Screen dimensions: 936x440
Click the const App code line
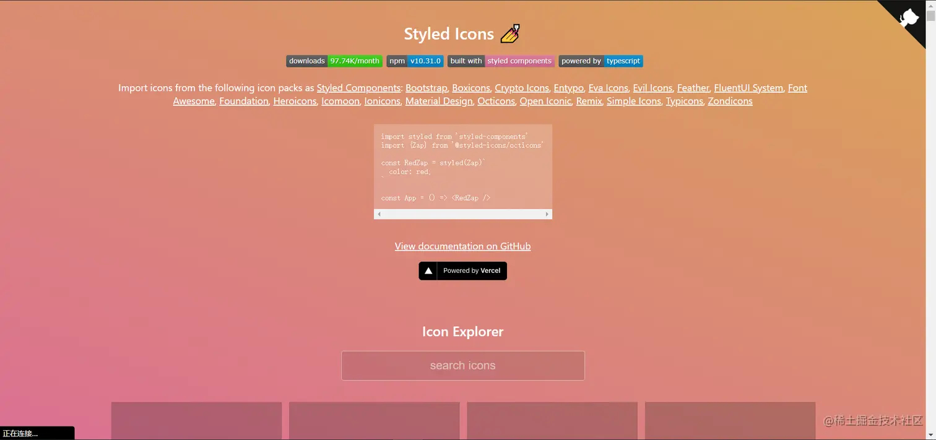(435, 198)
